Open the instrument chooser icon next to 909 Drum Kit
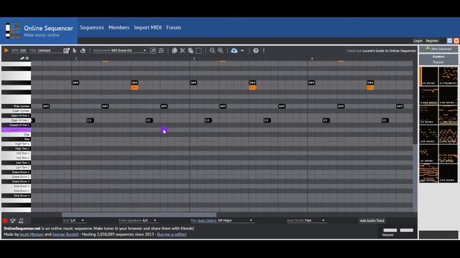The image size is (460, 258). (x=153, y=51)
